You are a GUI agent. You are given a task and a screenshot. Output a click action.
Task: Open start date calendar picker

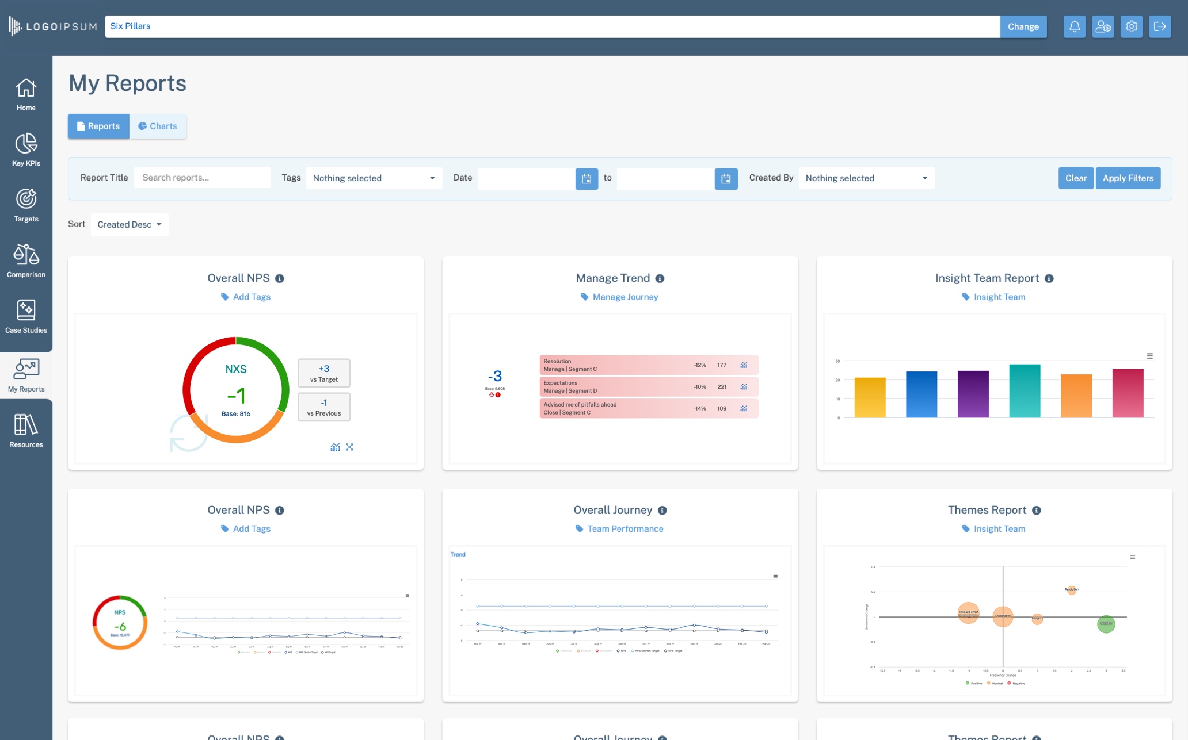pyautogui.click(x=587, y=178)
